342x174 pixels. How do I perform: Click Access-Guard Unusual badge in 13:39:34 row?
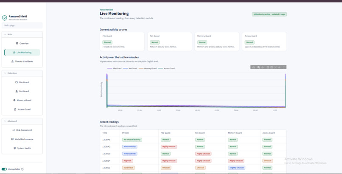click(268, 161)
